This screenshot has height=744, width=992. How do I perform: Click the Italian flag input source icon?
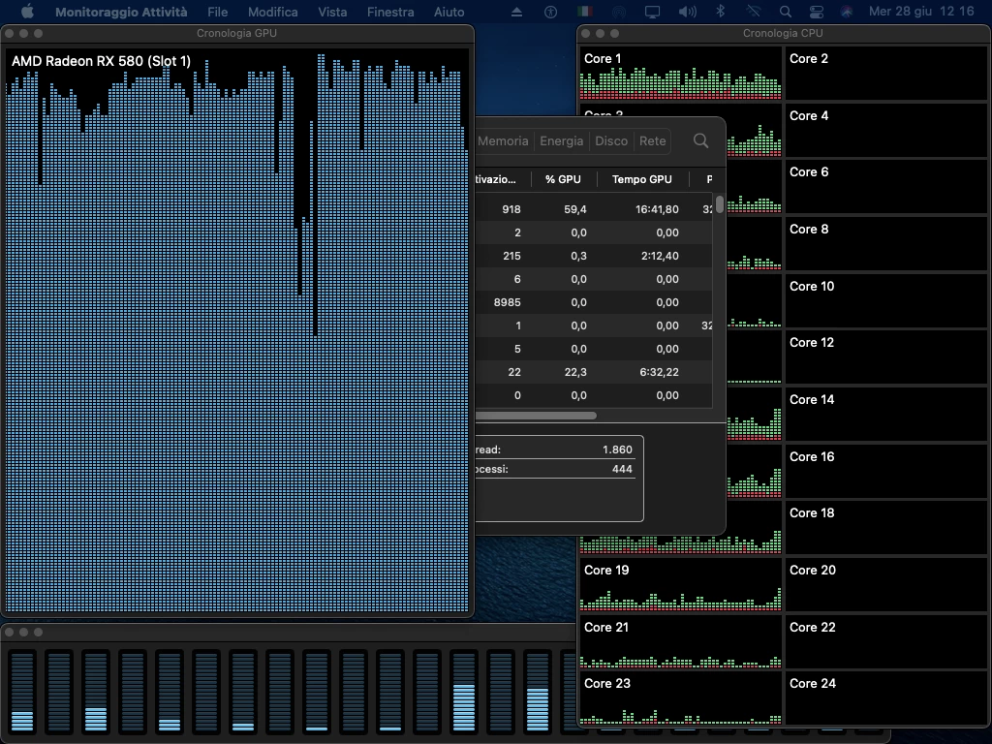(x=584, y=12)
